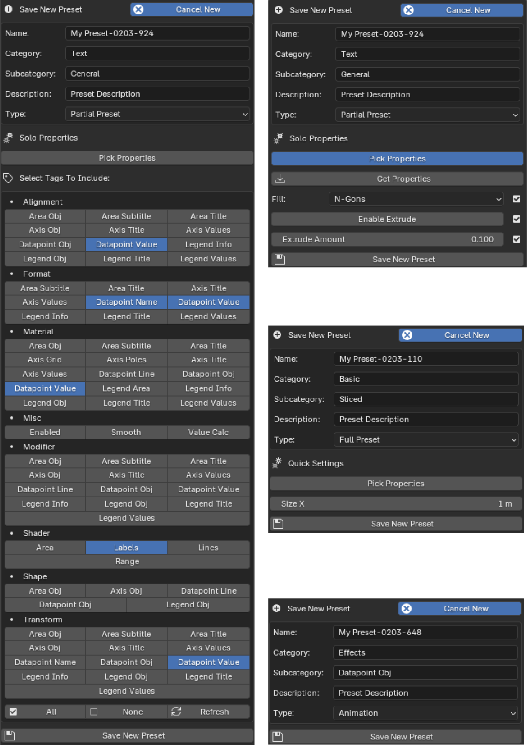Screen dimensions: 527x745
Task: Click the plus icon above the Basic category panel
Action: click(x=278, y=335)
